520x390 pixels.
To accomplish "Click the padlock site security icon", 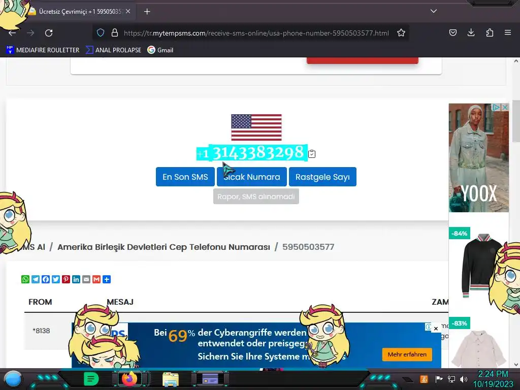I will [x=115, y=33].
